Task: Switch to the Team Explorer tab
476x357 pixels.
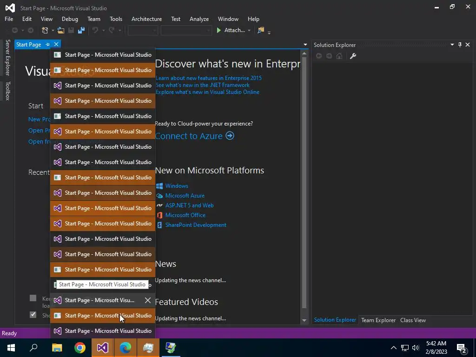Action: coord(378,320)
